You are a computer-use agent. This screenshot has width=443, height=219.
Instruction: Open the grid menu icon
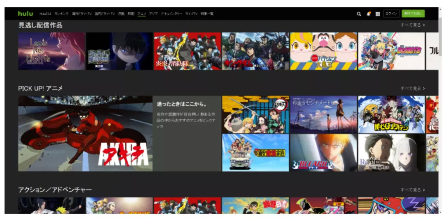[377, 14]
